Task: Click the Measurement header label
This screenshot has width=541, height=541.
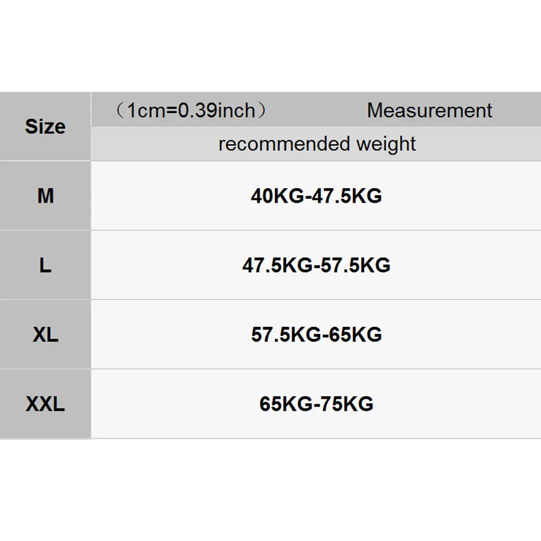Action: 430,111
